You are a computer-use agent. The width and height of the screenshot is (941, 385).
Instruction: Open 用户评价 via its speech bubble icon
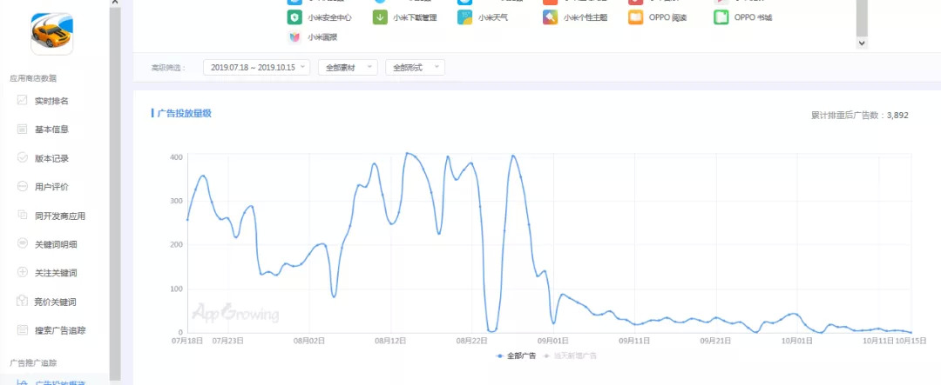coord(22,186)
